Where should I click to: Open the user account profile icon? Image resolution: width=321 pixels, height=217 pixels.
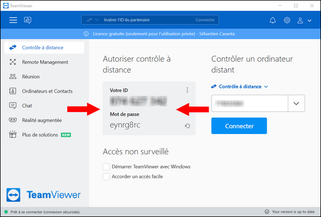(300, 20)
